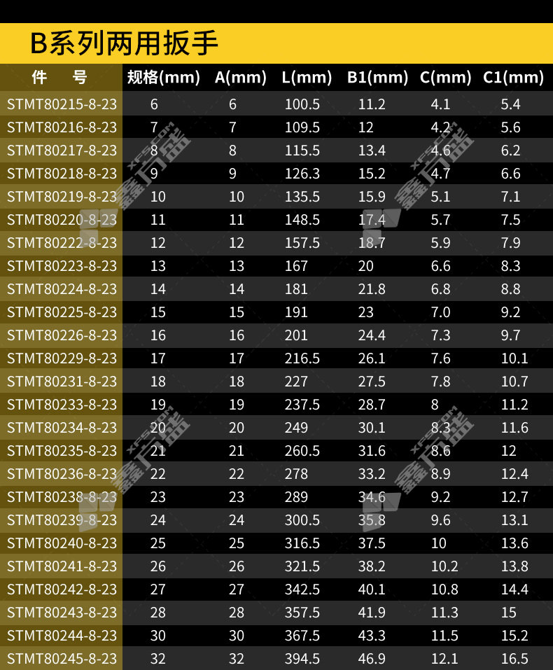553x670 pixels.
Task: Click the B1 value 46.9
Action: point(372,659)
